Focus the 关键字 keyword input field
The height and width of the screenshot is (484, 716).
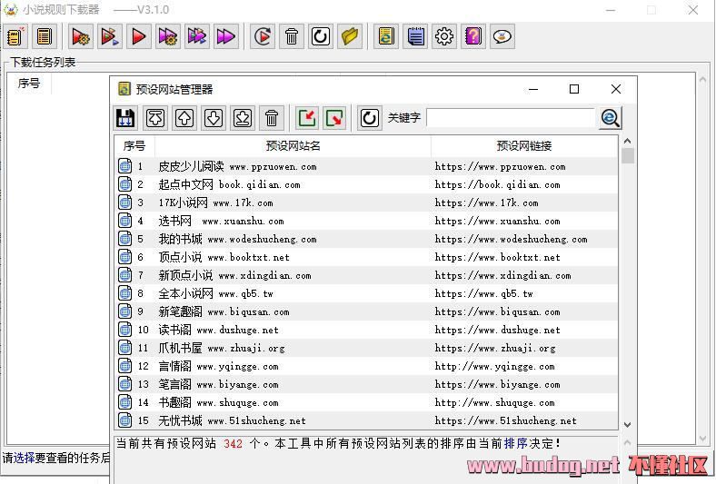tap(511, 118)
